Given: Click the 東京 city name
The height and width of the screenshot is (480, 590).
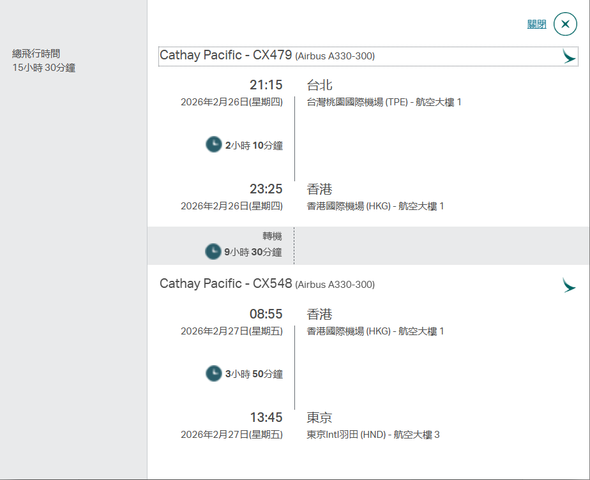Looking at the screenshot, I should (319, 417).
